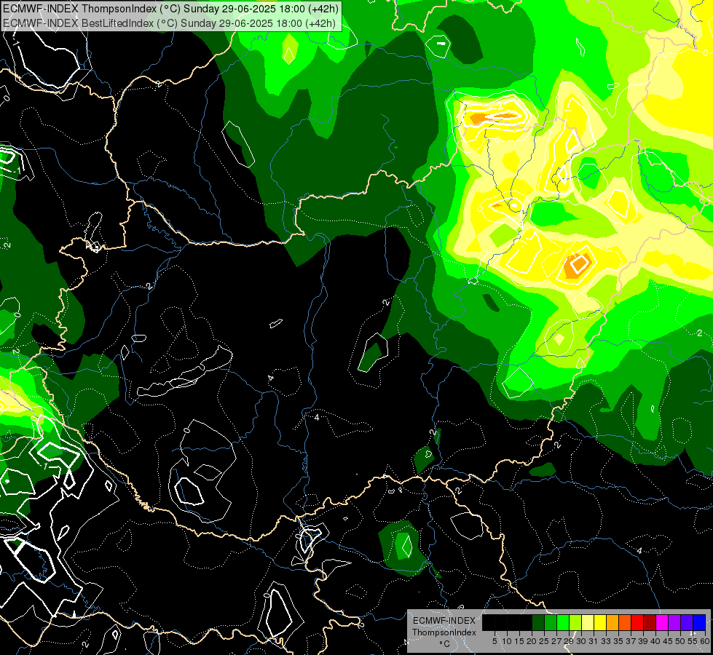Click the legend tick label 31
The height and width of the screenshot is (655, 713).
pyautogui.click(x=594, y=641)
